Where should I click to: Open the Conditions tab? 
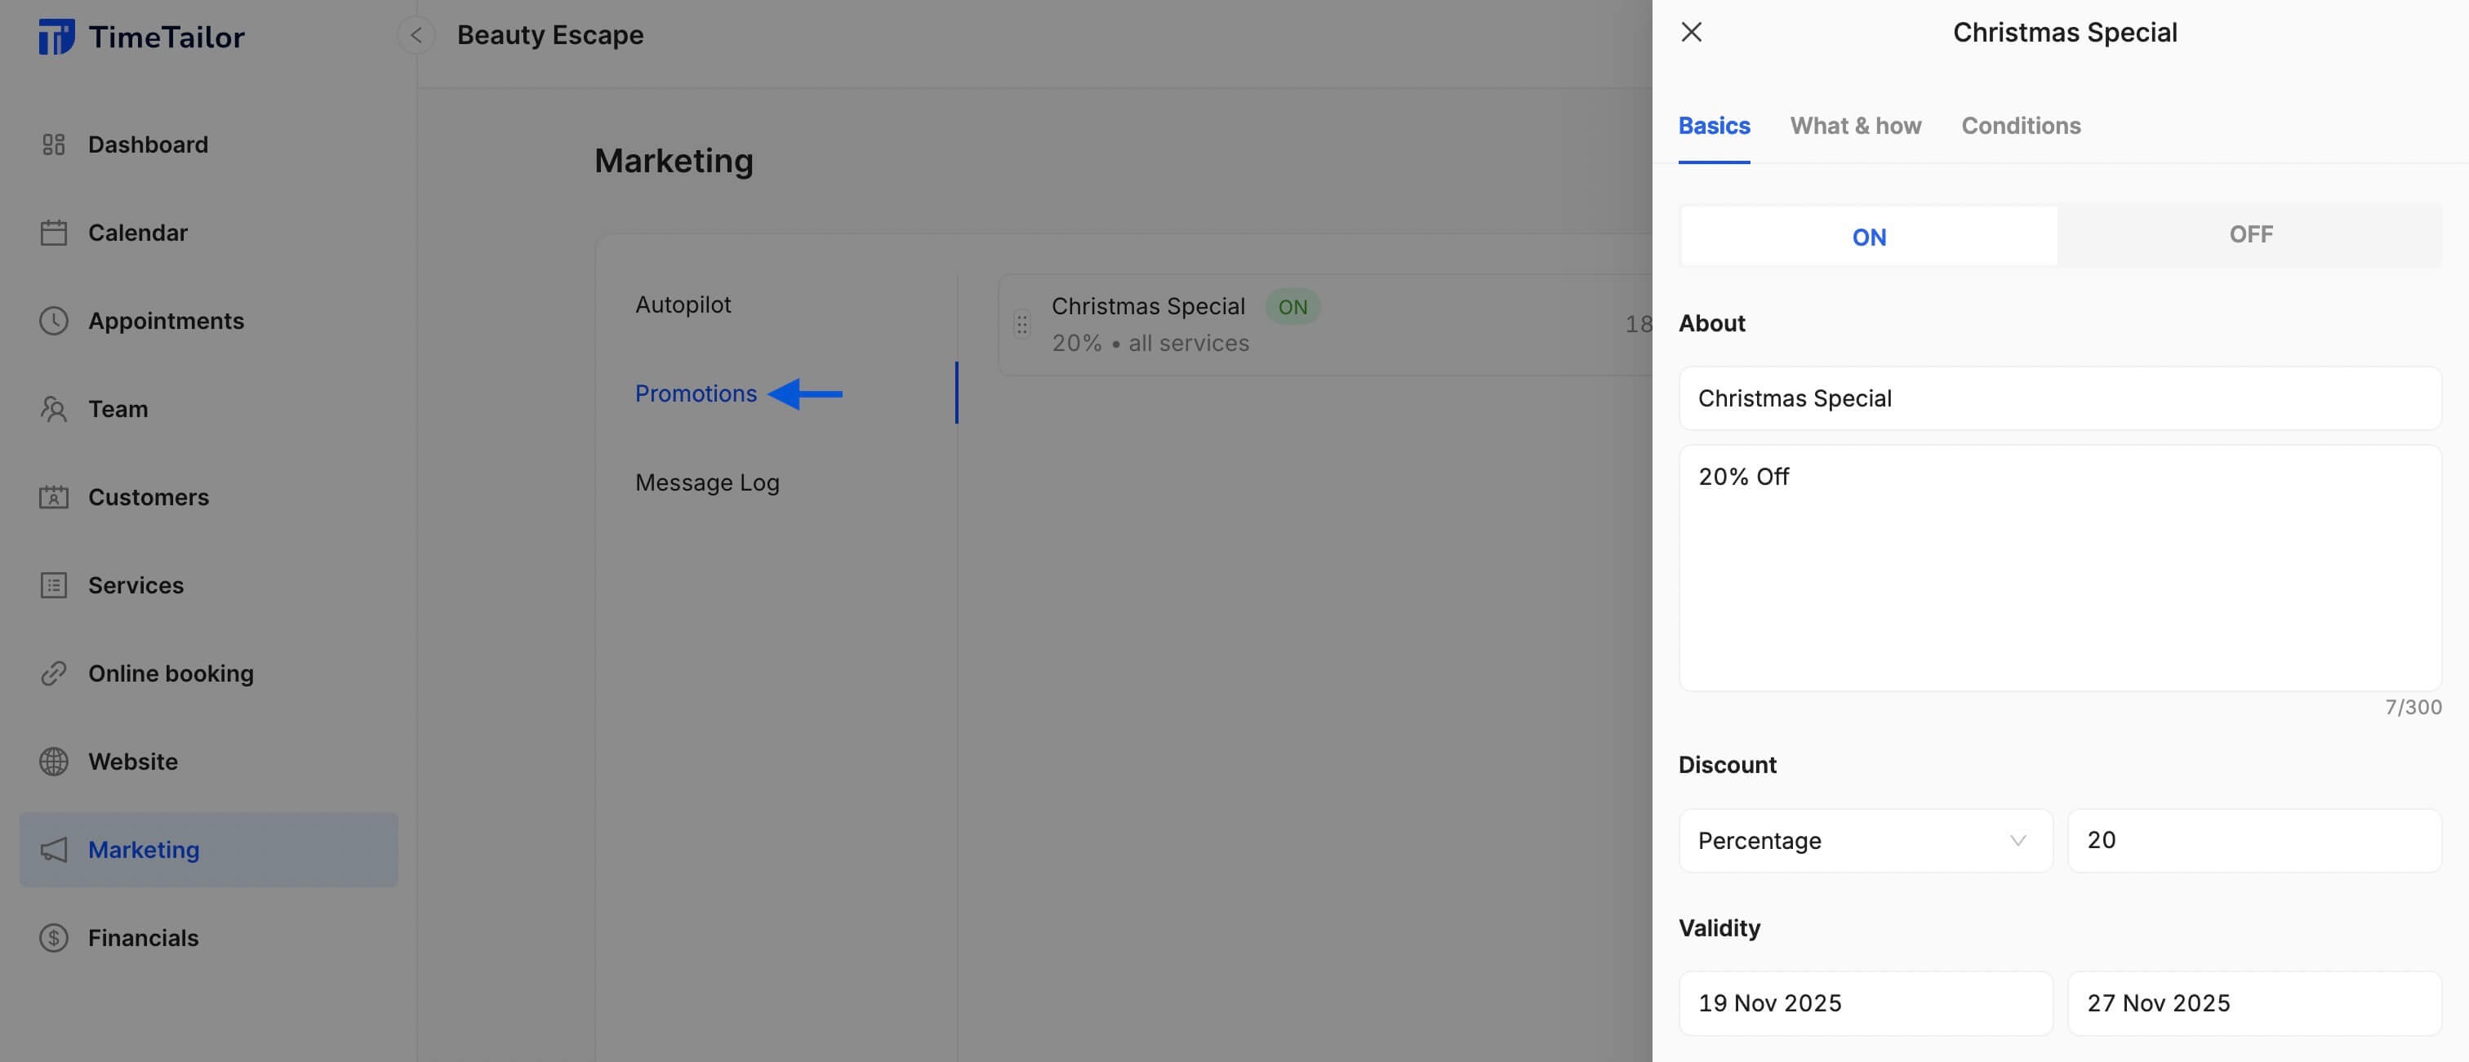(x=2021, y=126)
